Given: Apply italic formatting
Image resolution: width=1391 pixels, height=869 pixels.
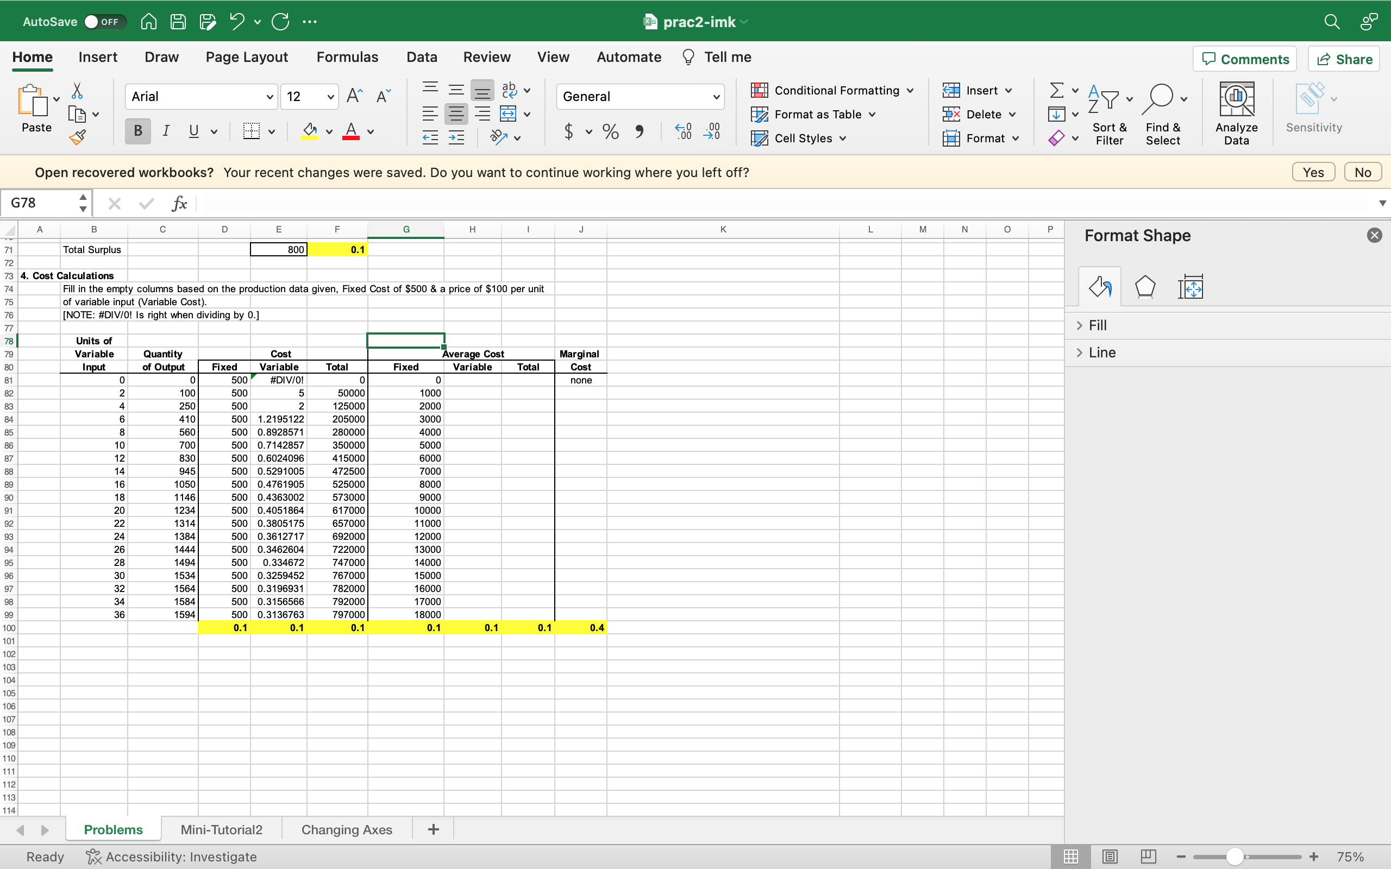Looking at the screenshot, I should (166, 131).
